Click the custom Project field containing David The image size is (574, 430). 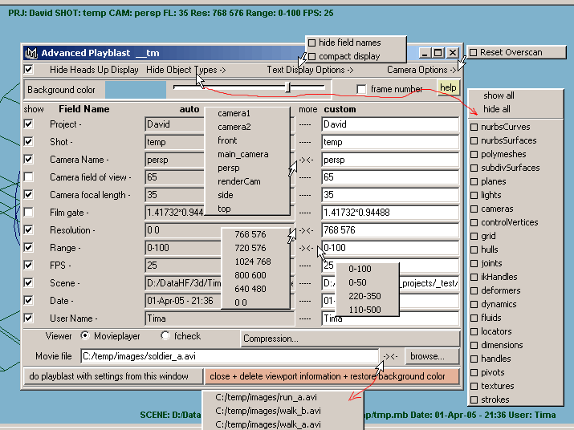pyautogui.click(x=390, y=124)
